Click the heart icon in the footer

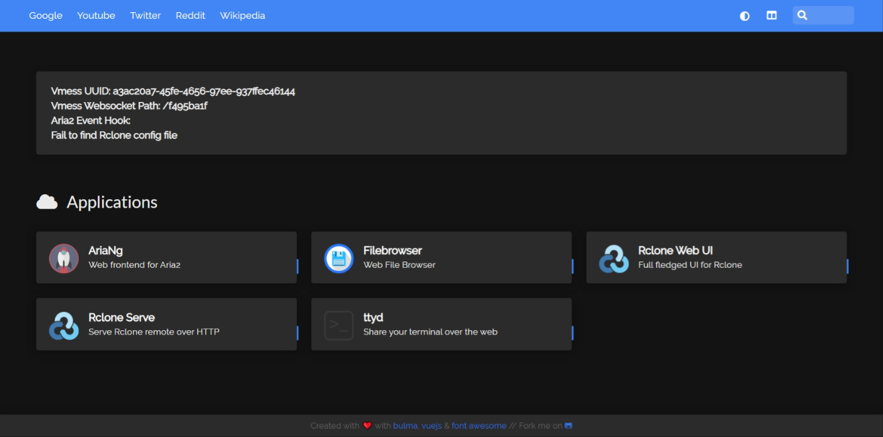[x=367, y=425]
